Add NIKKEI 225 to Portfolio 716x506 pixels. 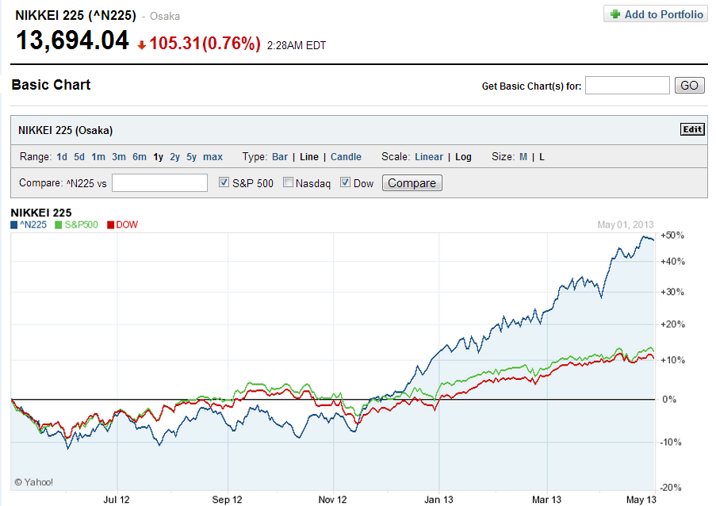tap(655, 14)
